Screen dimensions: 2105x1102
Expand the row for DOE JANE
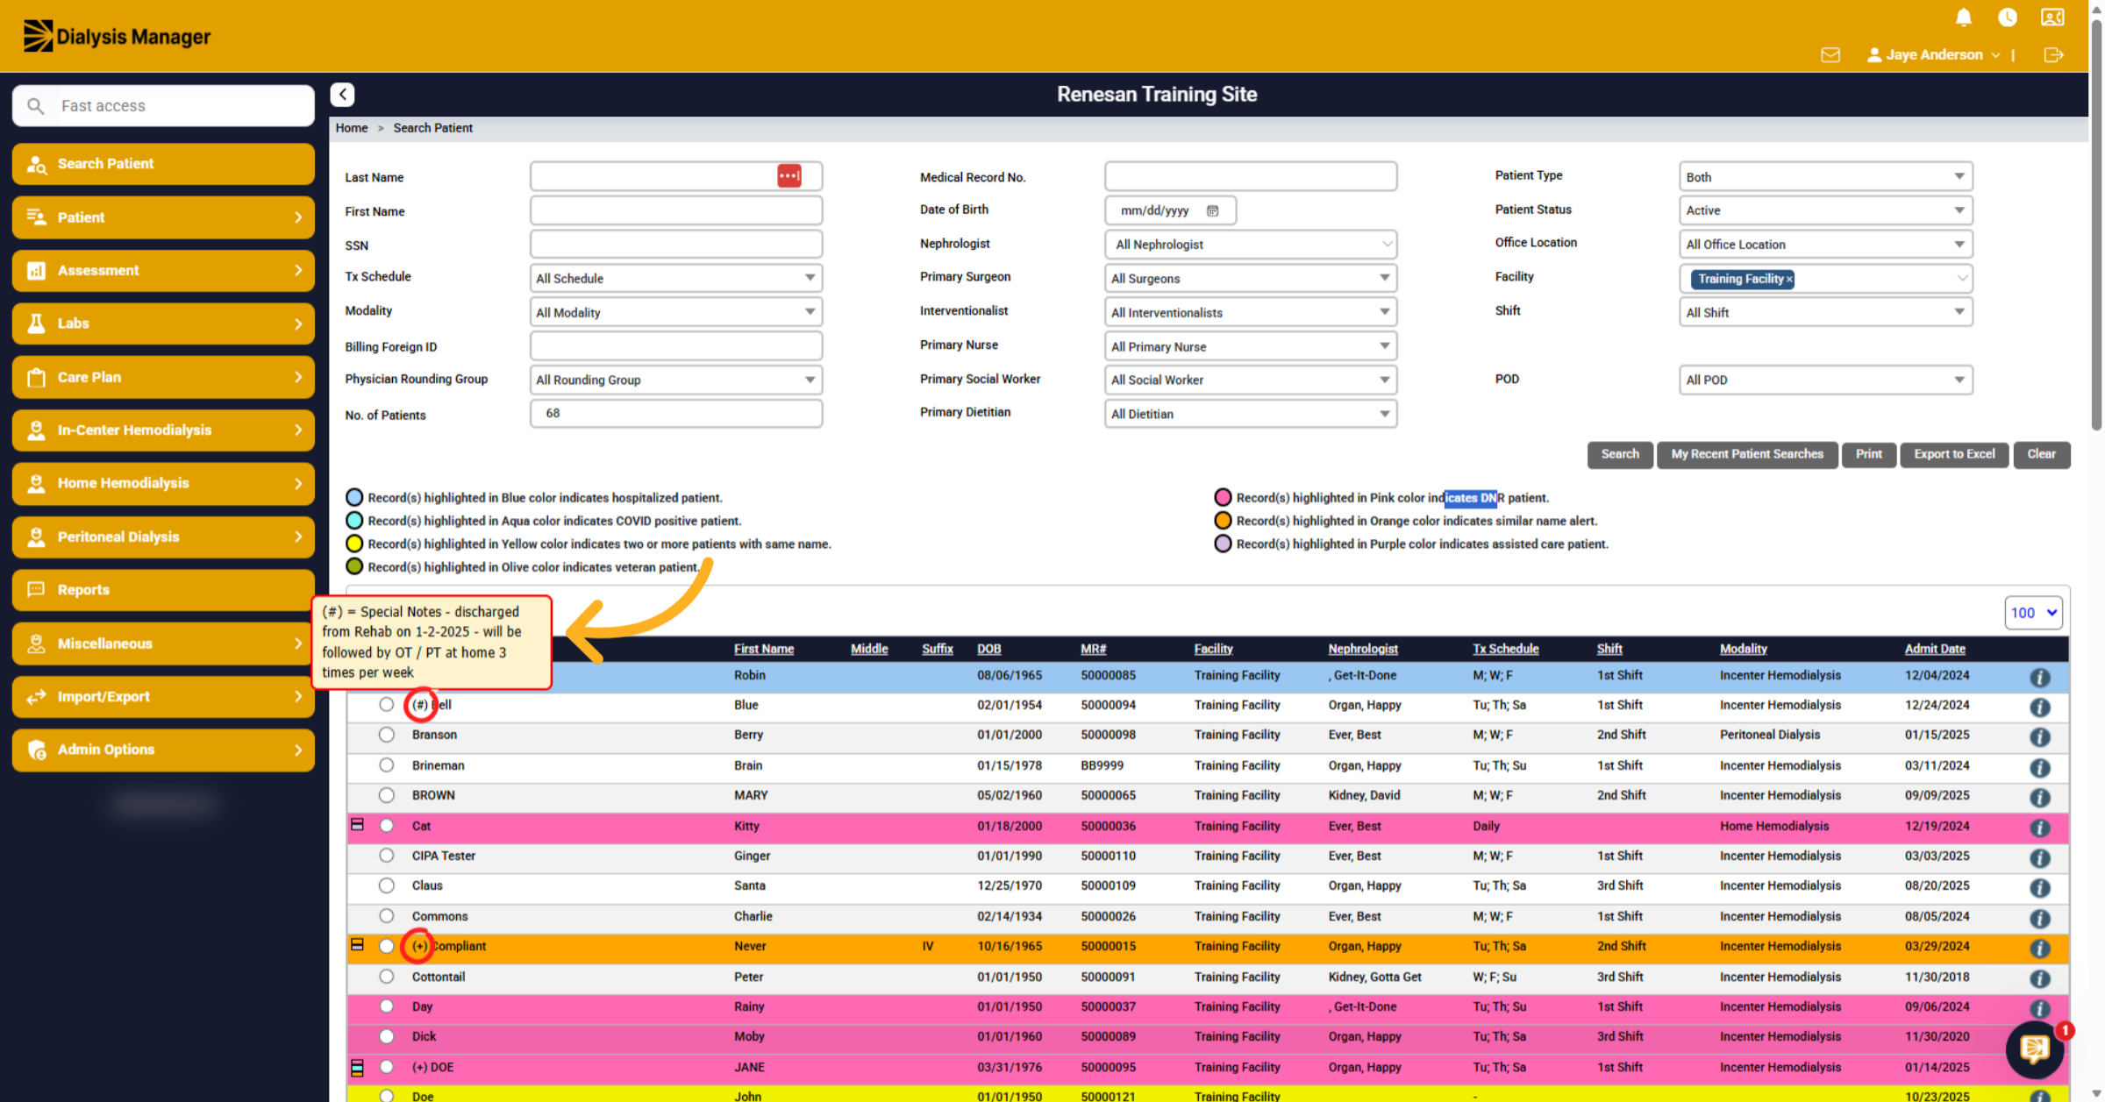357,1067
